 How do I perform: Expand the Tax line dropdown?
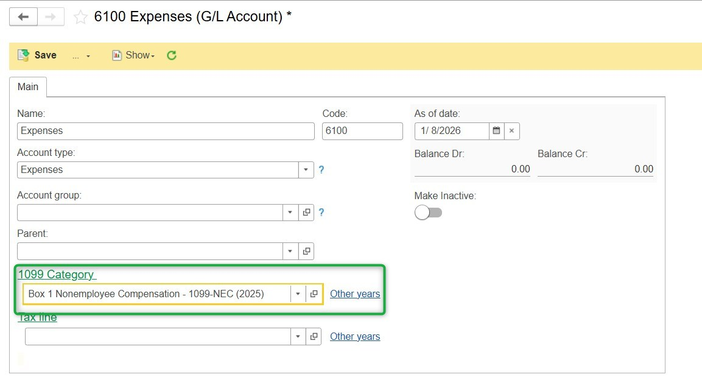(x=298, y=336)
